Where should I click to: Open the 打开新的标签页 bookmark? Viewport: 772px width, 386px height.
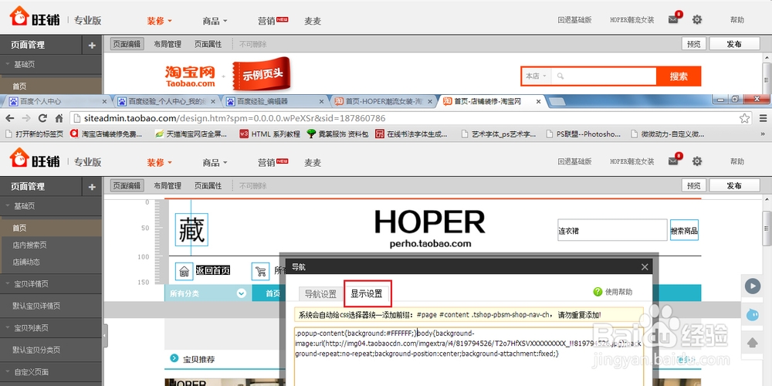(34, 134)
